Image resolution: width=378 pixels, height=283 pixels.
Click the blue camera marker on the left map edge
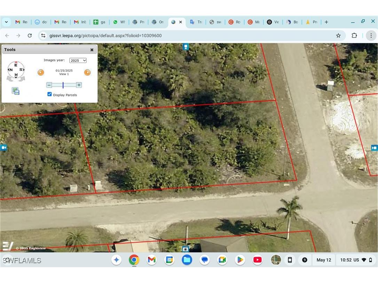coord(4,147)
